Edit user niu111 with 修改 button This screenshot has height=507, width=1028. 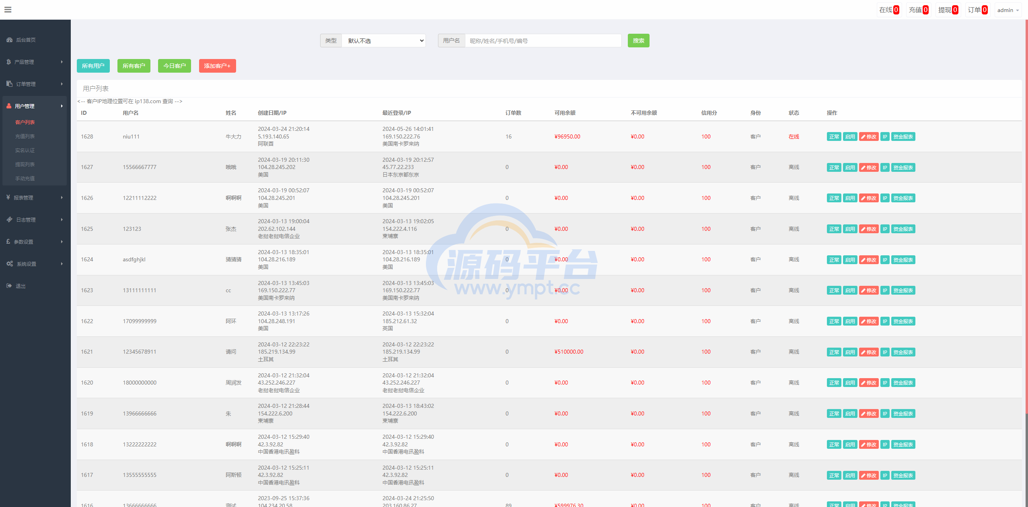coord(869,136)
